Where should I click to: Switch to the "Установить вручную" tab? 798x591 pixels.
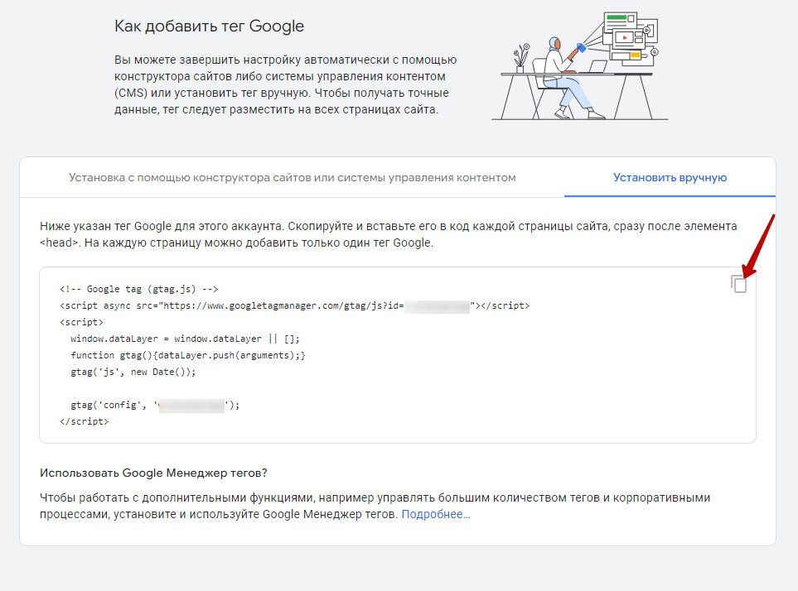[x=670, y=177]
